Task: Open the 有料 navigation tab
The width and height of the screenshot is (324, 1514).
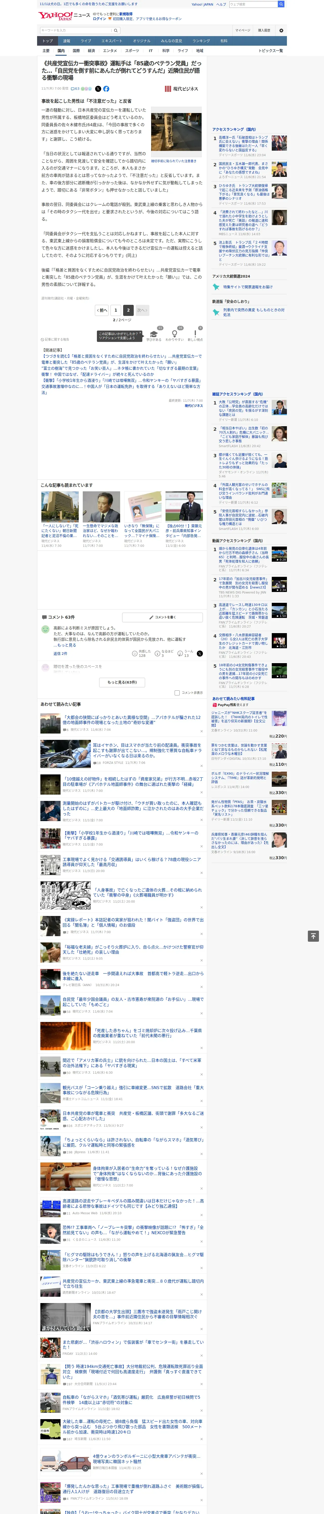Action: click(224, 41)
